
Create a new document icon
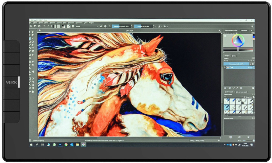31,26
